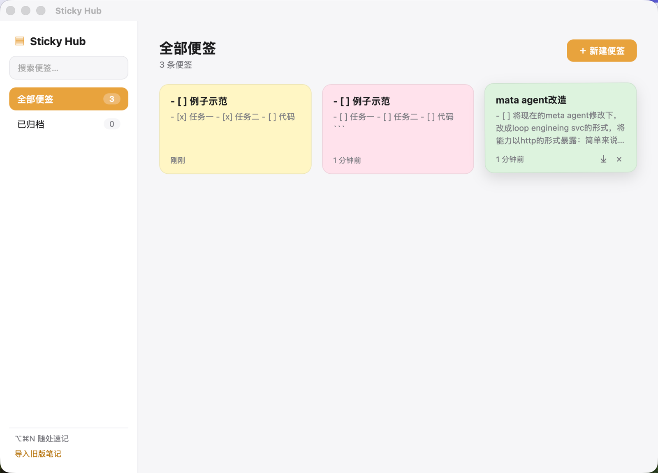Click the 刚刚 timestamp on yellow note

[x=178, y=160]
